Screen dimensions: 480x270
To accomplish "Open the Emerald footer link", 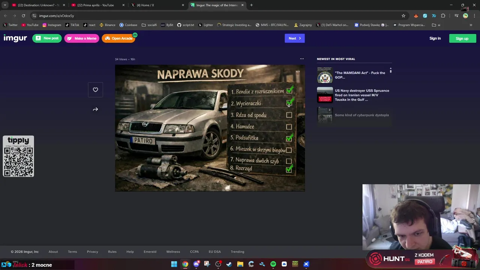I will click(x=150, y=252).
